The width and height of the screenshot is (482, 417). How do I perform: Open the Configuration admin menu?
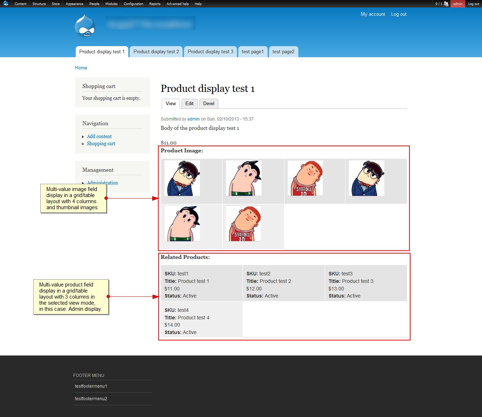(133, 4)
